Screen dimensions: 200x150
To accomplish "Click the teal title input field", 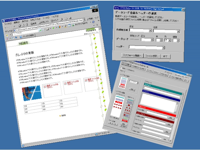I will 162,92.
